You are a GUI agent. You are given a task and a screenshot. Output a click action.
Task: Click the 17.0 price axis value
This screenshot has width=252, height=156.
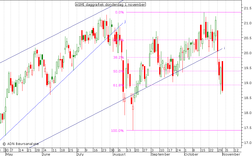(248, 143)
